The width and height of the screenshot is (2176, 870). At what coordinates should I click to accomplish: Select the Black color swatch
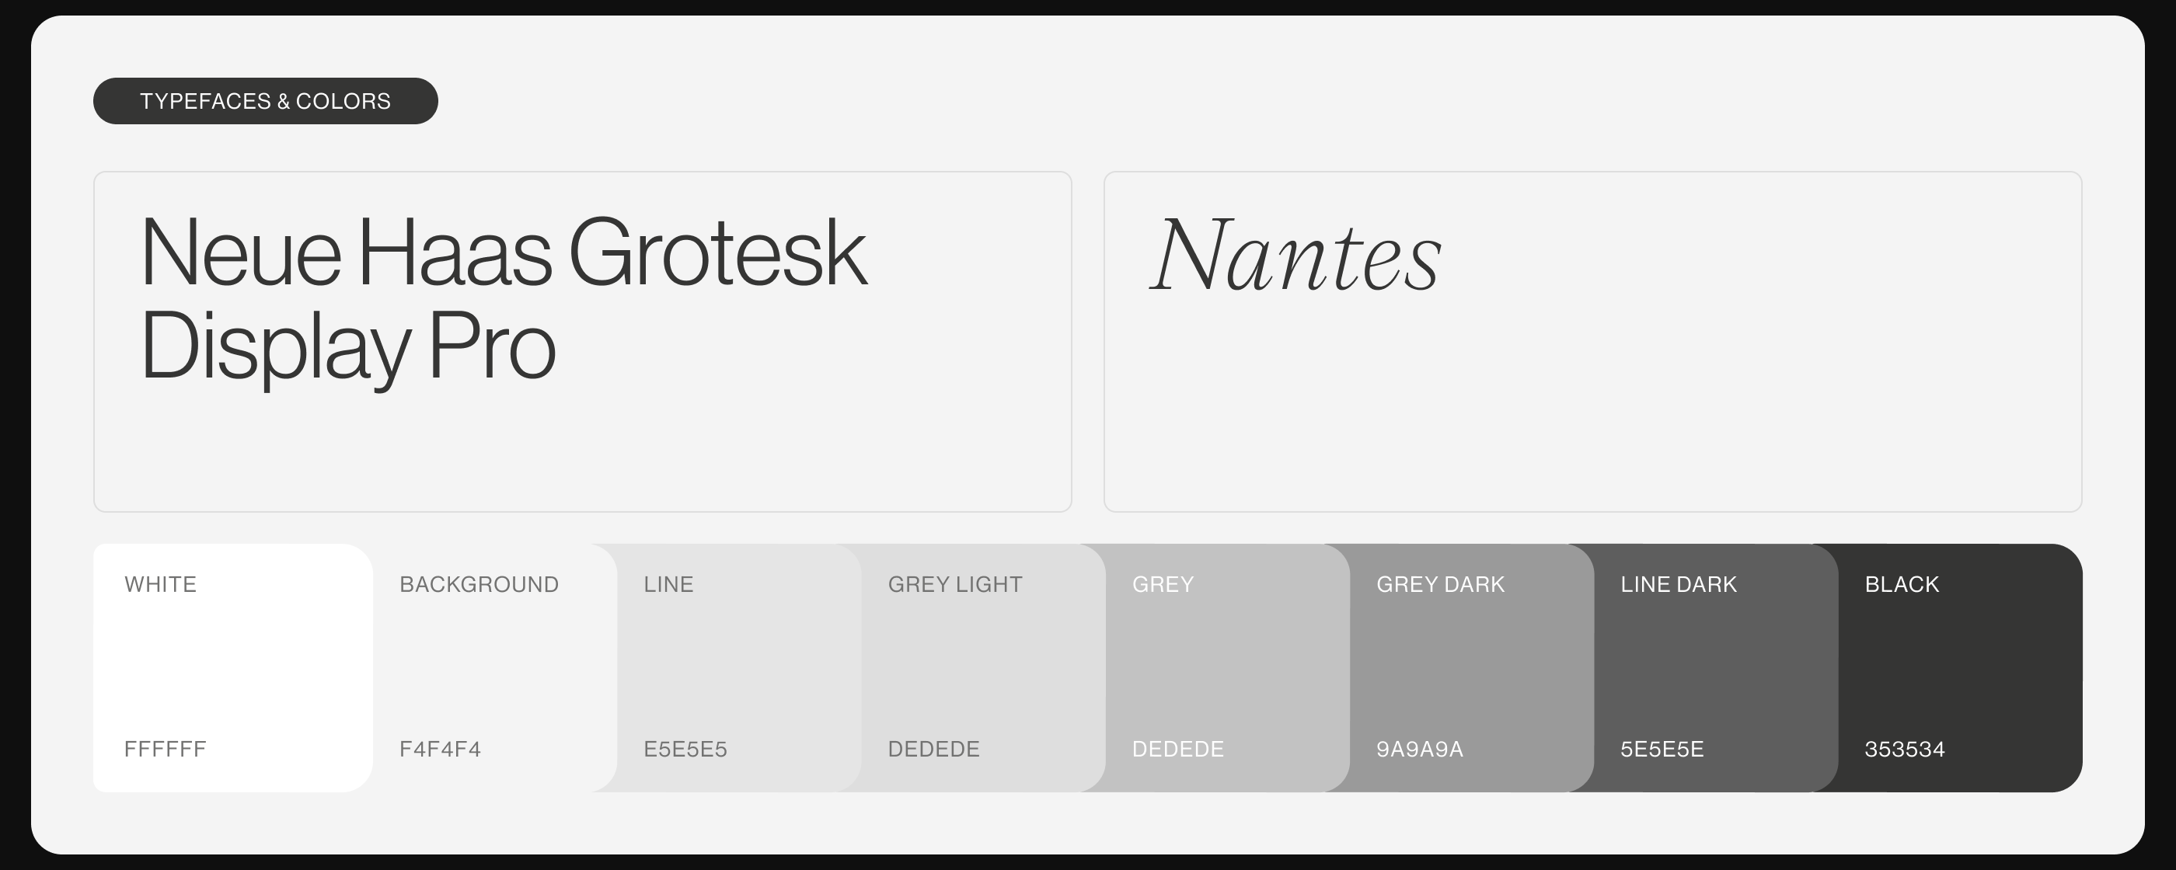coord(1960,667)
